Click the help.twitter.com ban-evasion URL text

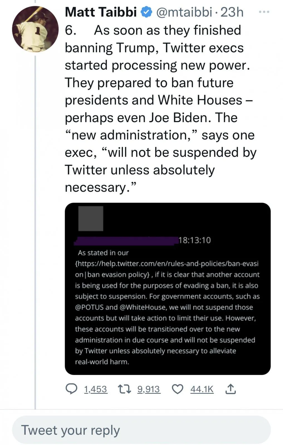[167, 263]
